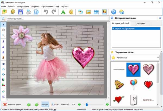The width and height of the screenshot is (163, 111).
Task: Set zoom to 100% button
Action: pyautogui.click(x=55, y=105)
